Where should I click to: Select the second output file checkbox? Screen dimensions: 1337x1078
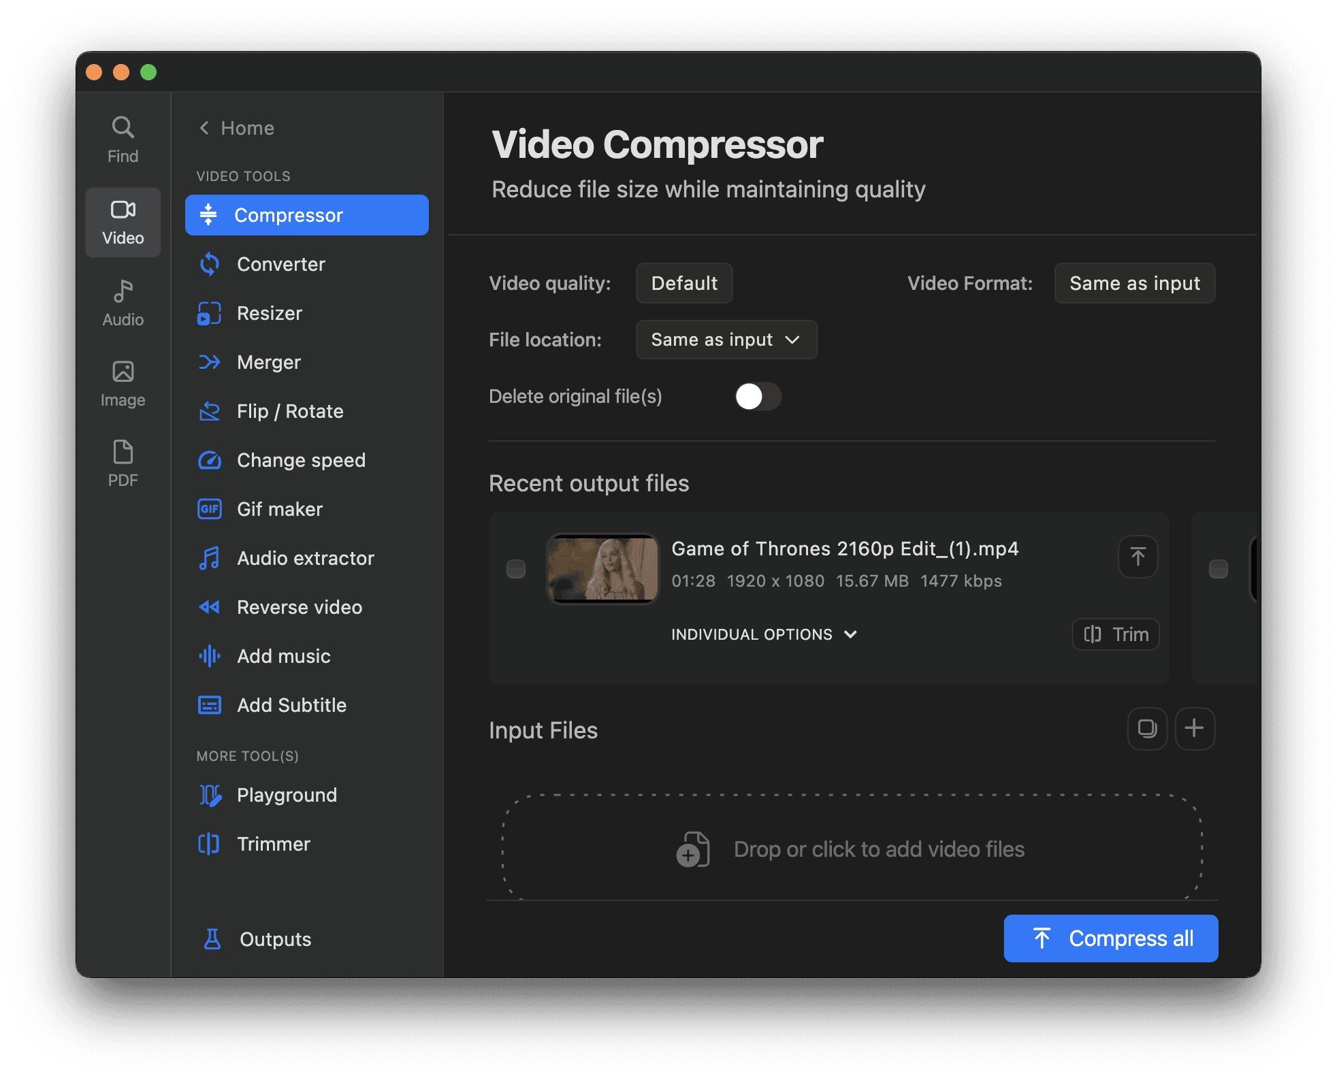point(1218,570)
